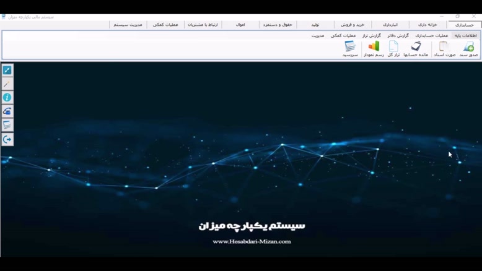Open the تراز کل trial balance icon
This screenshot has width=482, height=271.
click(393, 48)
